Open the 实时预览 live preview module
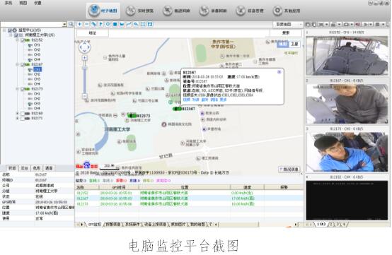This screenshot has height=255, width=392. [x=139, y=11]
